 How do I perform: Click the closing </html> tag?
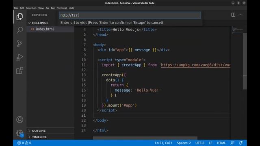pyautogui.click(x=100, y=131)
